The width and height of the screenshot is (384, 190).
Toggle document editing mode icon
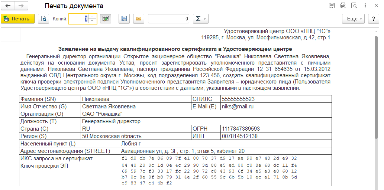pyautogui.click(x=106, y=19)
